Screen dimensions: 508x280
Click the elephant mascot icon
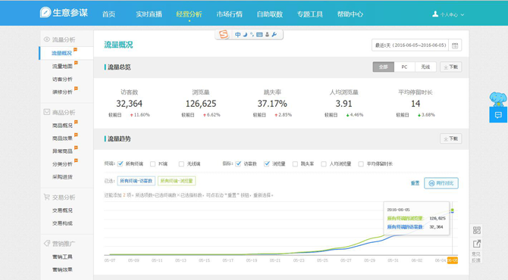pyautogui.click(x=498, y=99)
